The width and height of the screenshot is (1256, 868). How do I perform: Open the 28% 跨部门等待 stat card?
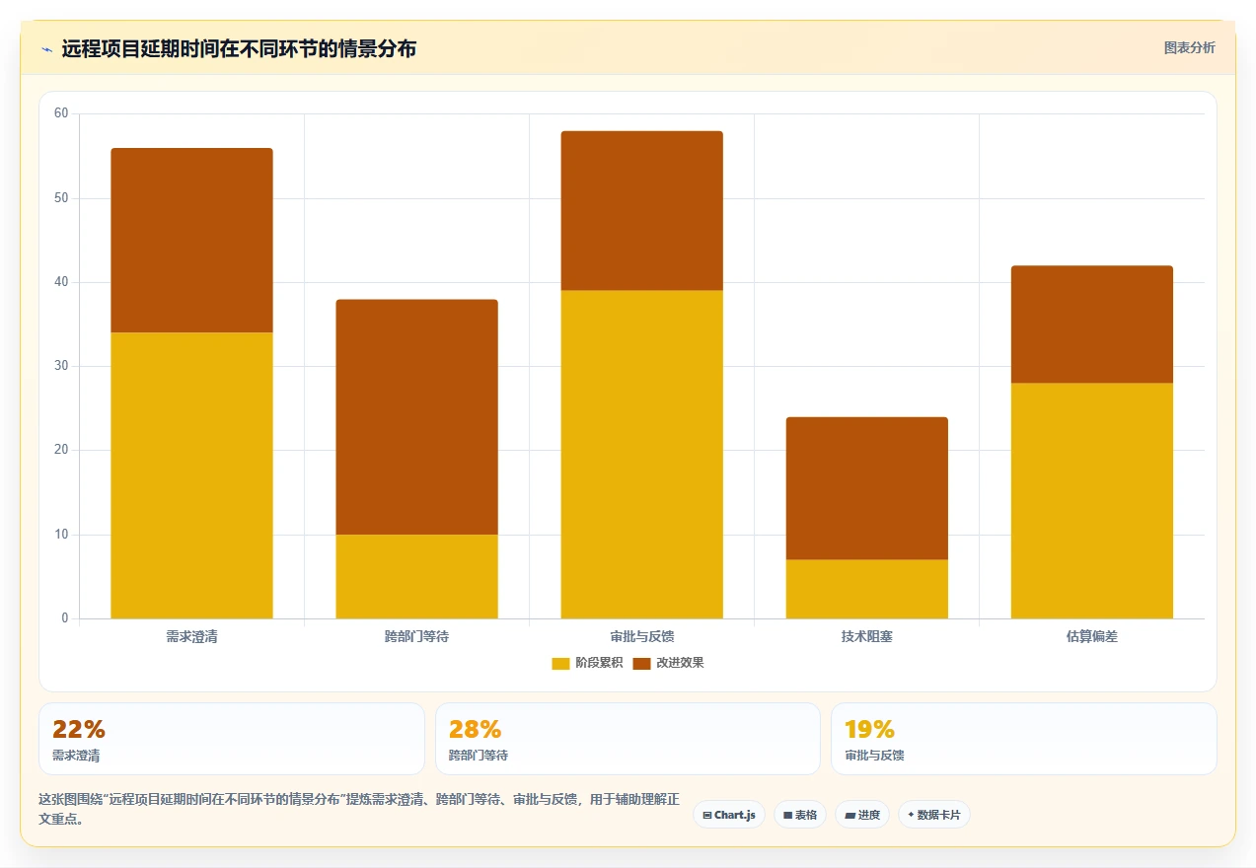628,739
